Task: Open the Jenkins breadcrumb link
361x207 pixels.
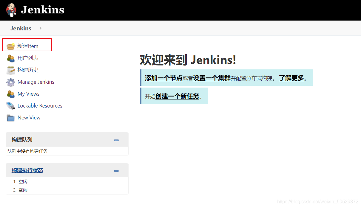Action: click(21, 28)
